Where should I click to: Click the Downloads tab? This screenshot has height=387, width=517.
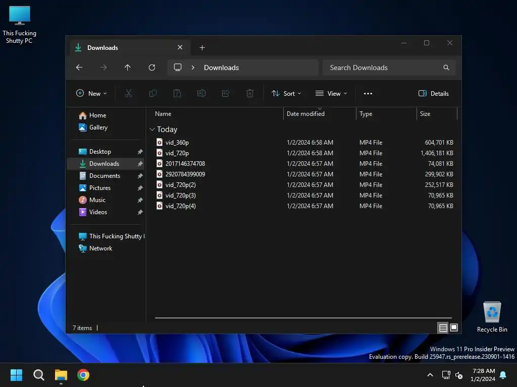pos(130,48)
